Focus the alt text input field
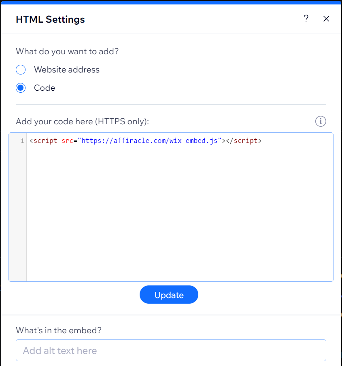This screenshot has width=342, height=366. 171,350
